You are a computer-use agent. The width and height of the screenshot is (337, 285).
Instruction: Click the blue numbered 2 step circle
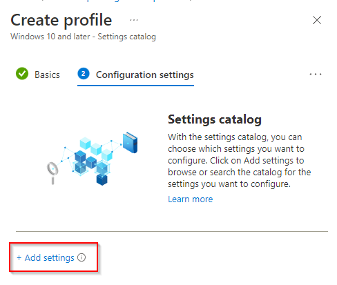coord(84,74)
